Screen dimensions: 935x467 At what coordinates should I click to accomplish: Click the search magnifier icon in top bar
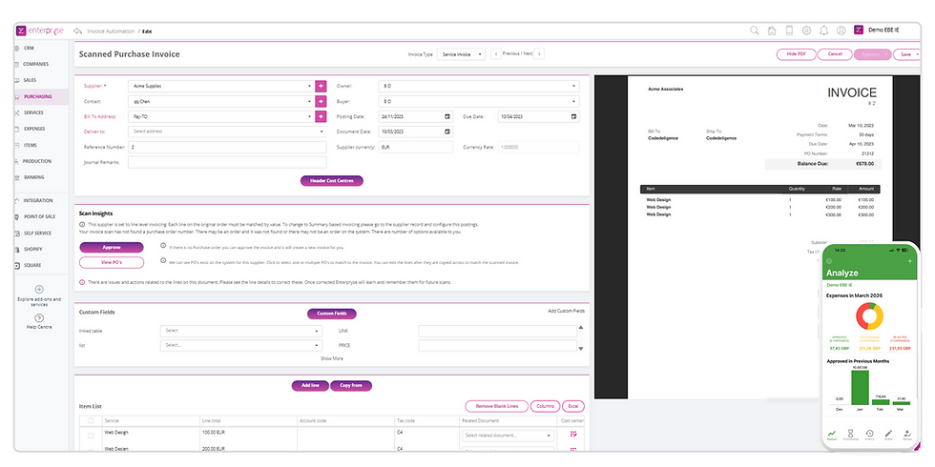tap(755, 30)
